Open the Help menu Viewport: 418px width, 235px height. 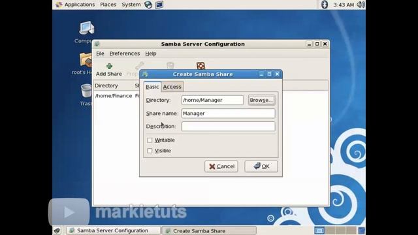pyautogui.click(x=151, y=54)
